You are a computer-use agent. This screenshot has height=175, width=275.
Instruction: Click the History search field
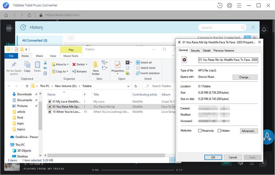(222, 27)
